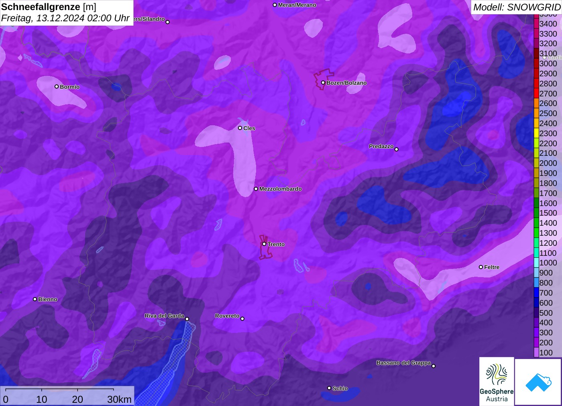Click the Feltre label text
562x406 pixels.
492,267
